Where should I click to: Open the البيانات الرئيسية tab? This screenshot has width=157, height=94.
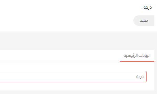[137, 56]
